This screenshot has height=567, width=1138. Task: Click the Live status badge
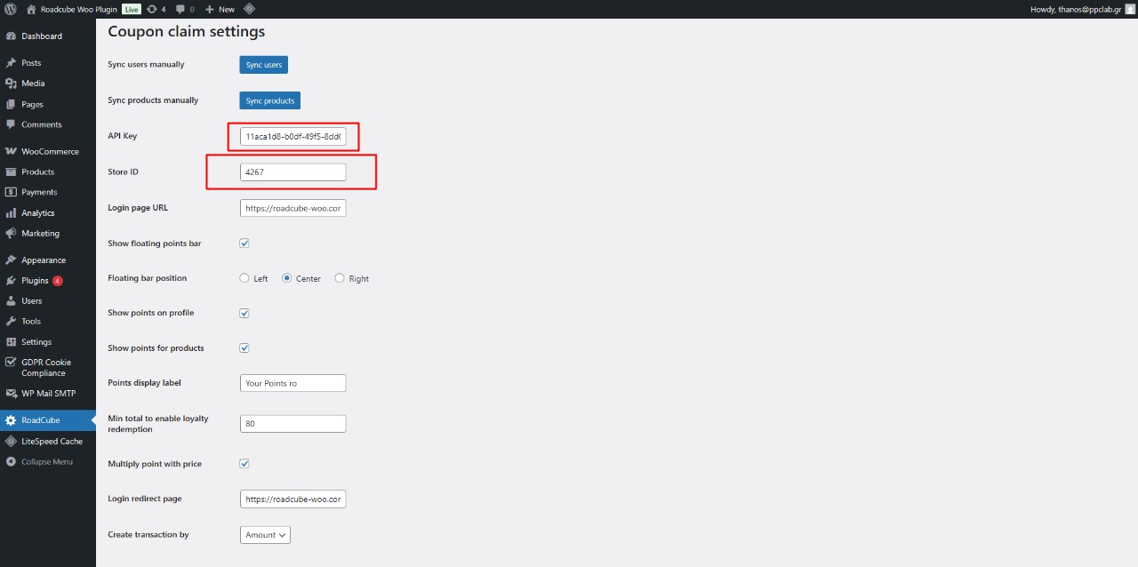click(131, 9)
